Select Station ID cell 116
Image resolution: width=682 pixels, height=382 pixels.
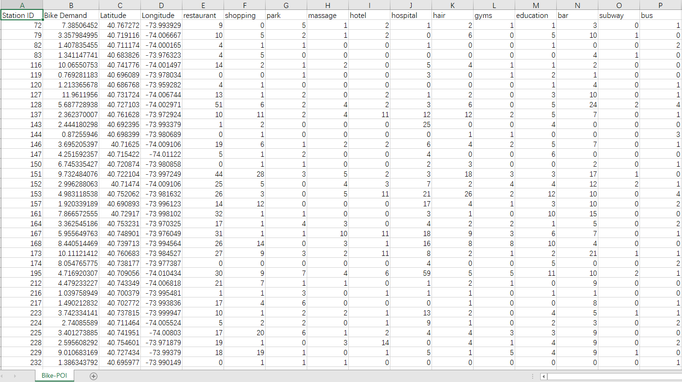click(x=22, y=65)
